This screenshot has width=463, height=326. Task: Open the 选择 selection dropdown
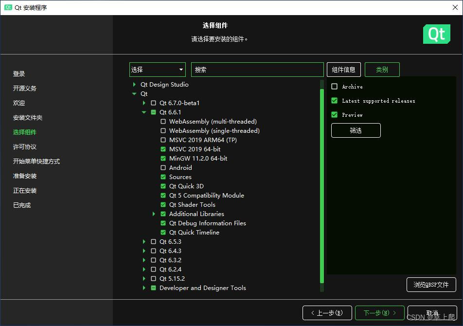[x=157, y=70]
